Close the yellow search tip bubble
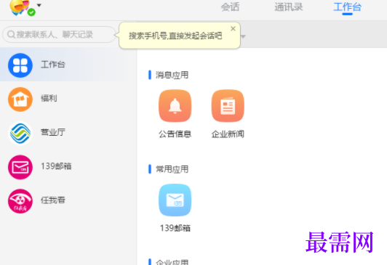 coord(233,29)
